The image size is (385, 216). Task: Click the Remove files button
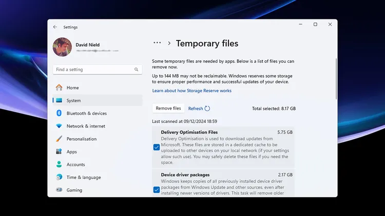point(168,109)
